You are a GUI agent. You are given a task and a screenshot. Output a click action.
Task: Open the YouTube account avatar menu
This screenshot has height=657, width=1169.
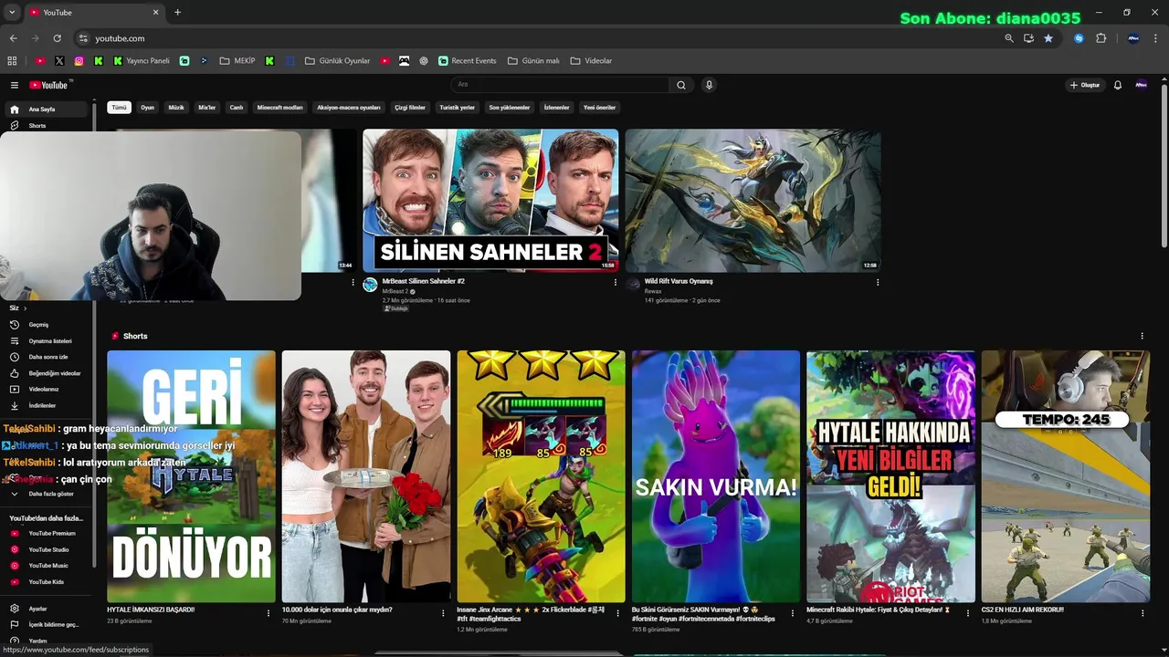[x=1141, y=85]
